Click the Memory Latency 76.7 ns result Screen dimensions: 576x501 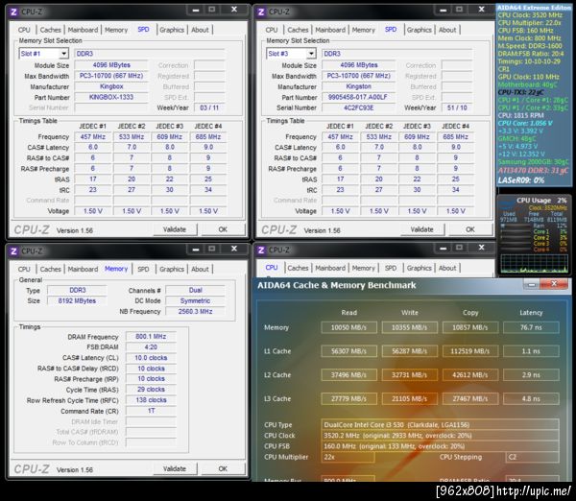531,327
